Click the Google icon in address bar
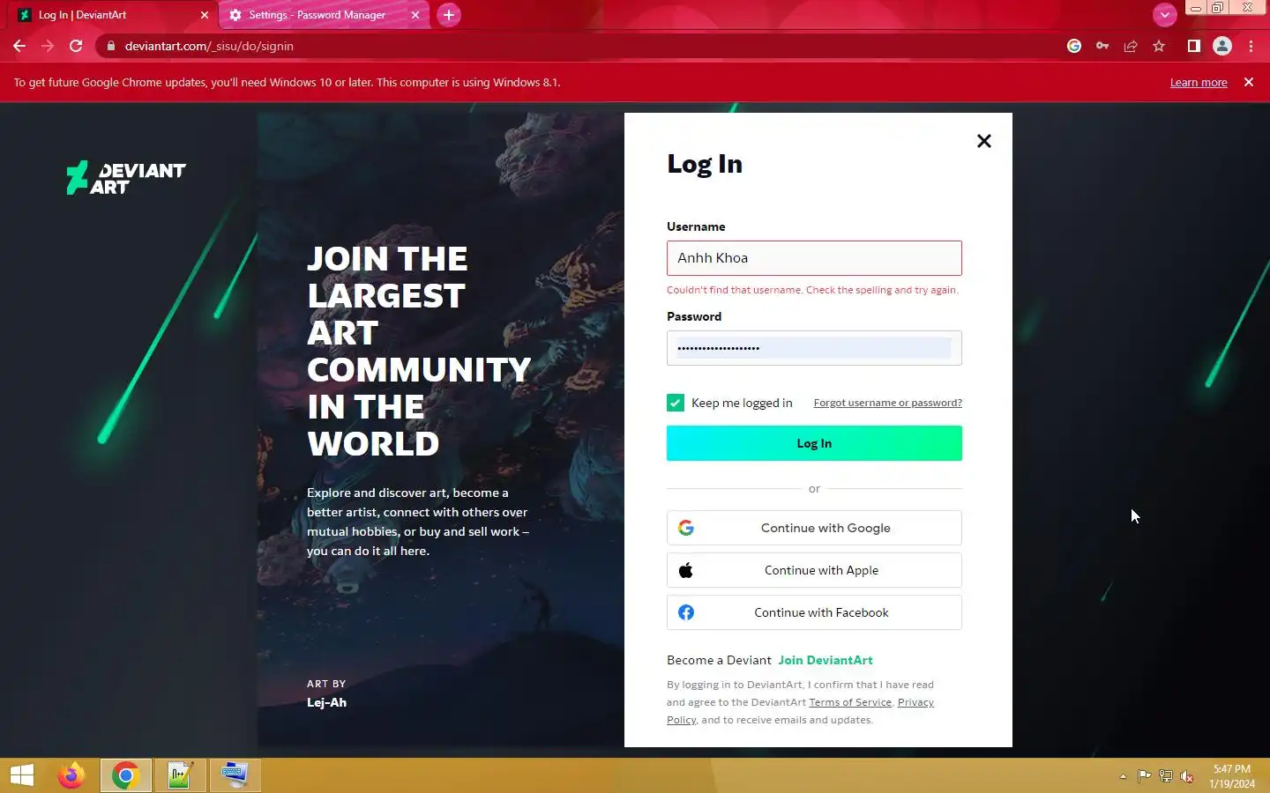Viewport: 1270px width, 793px height. click(1074, 46)
